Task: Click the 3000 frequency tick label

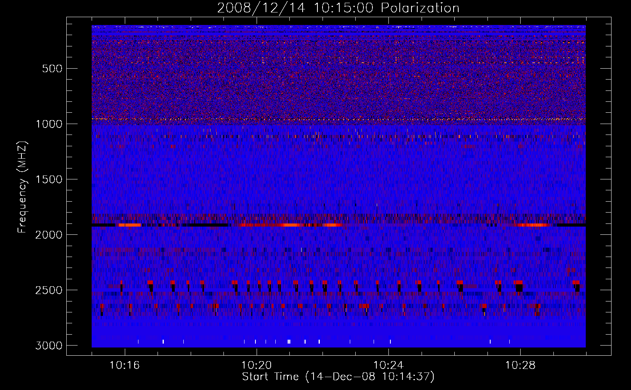Action: pyautogui.click(x=49, y=346)
